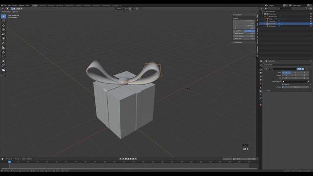The image size is (313, 176).
Task: Select the Select Box tool
Action: (x=3, y=16)
